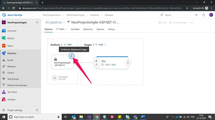This screenshot has height=120, width=215.
Task: Click the browser address bar
Action: point(102,8)
